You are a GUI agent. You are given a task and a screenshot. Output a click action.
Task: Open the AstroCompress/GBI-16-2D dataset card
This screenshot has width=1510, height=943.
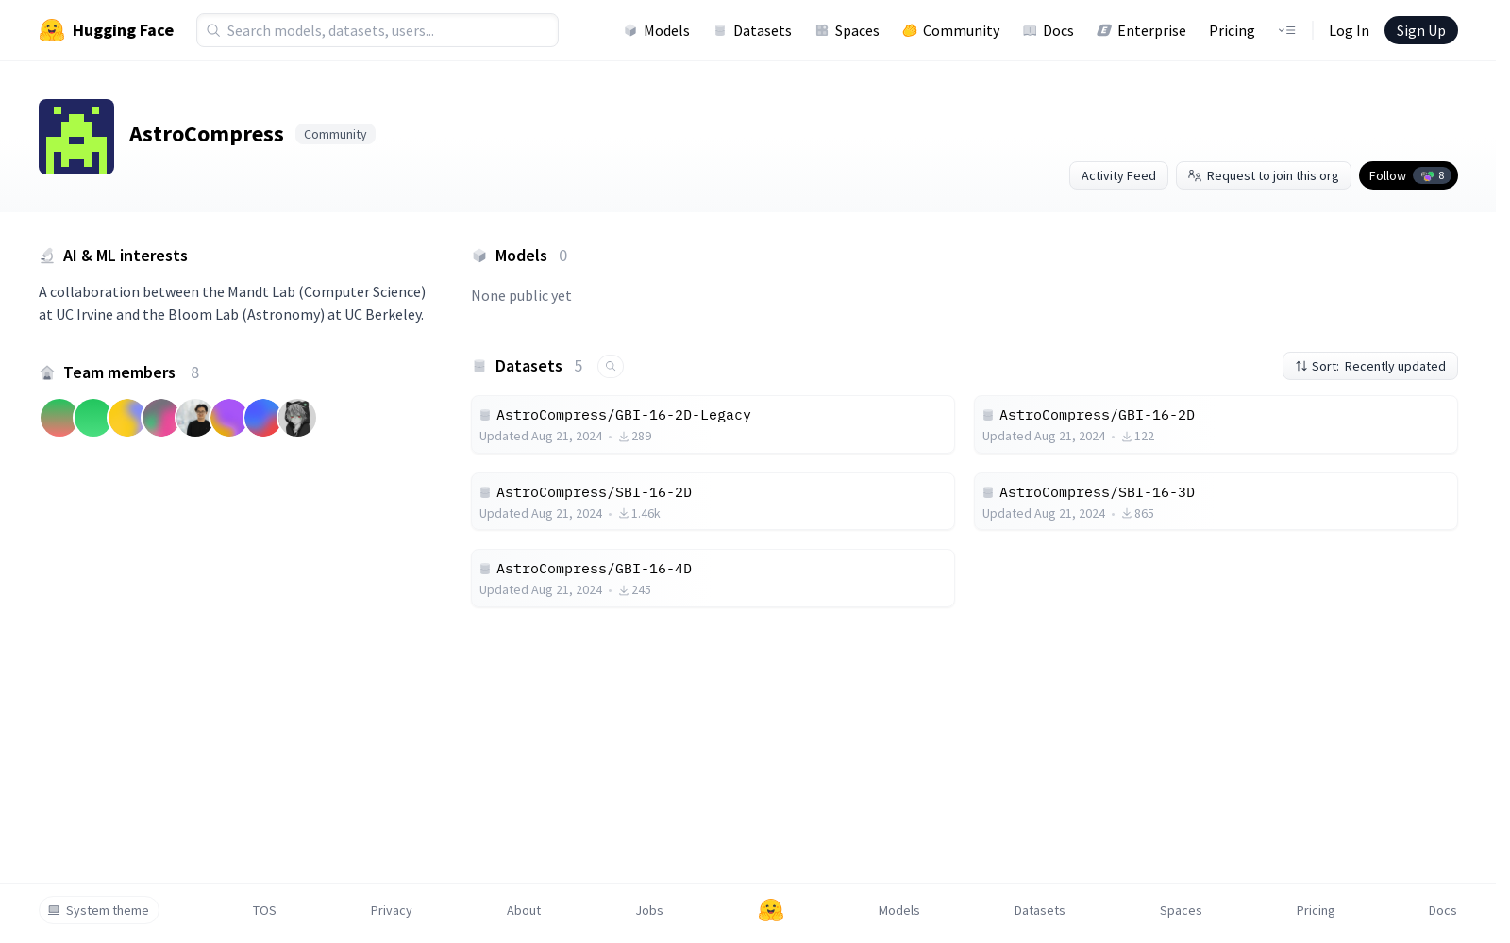tap(1216, 424)
